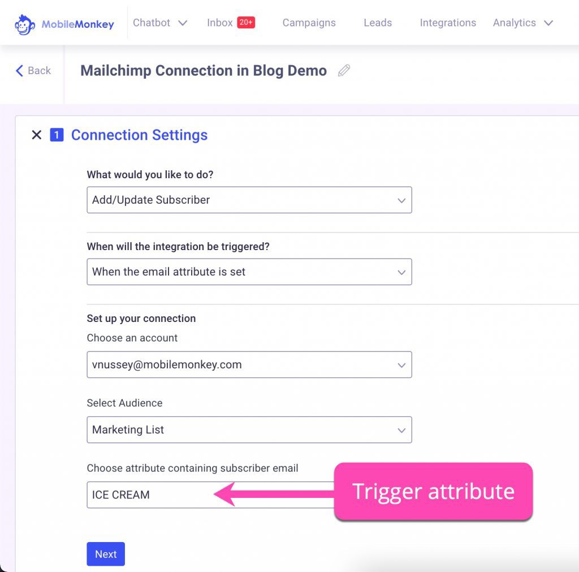The width and height of the screenshot is (579, 572).
Task: Open the Inbox menu item
Action: point(220,23)
